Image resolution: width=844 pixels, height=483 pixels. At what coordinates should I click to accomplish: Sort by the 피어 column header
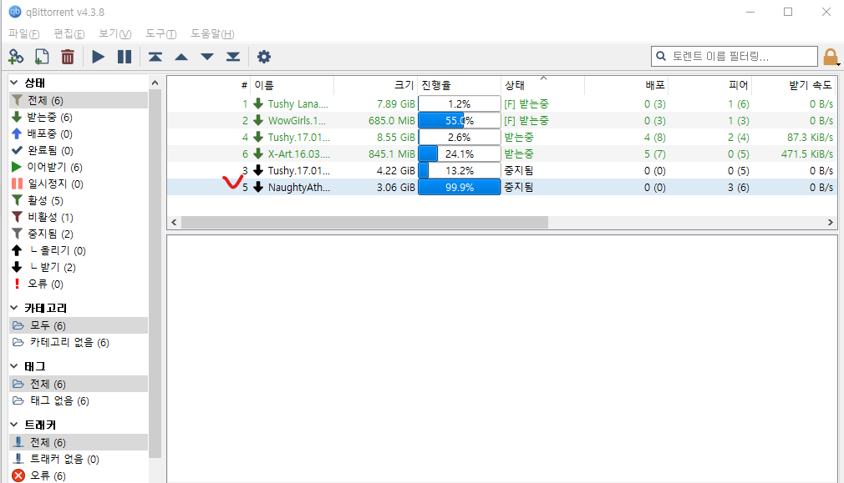coord(709,85)
